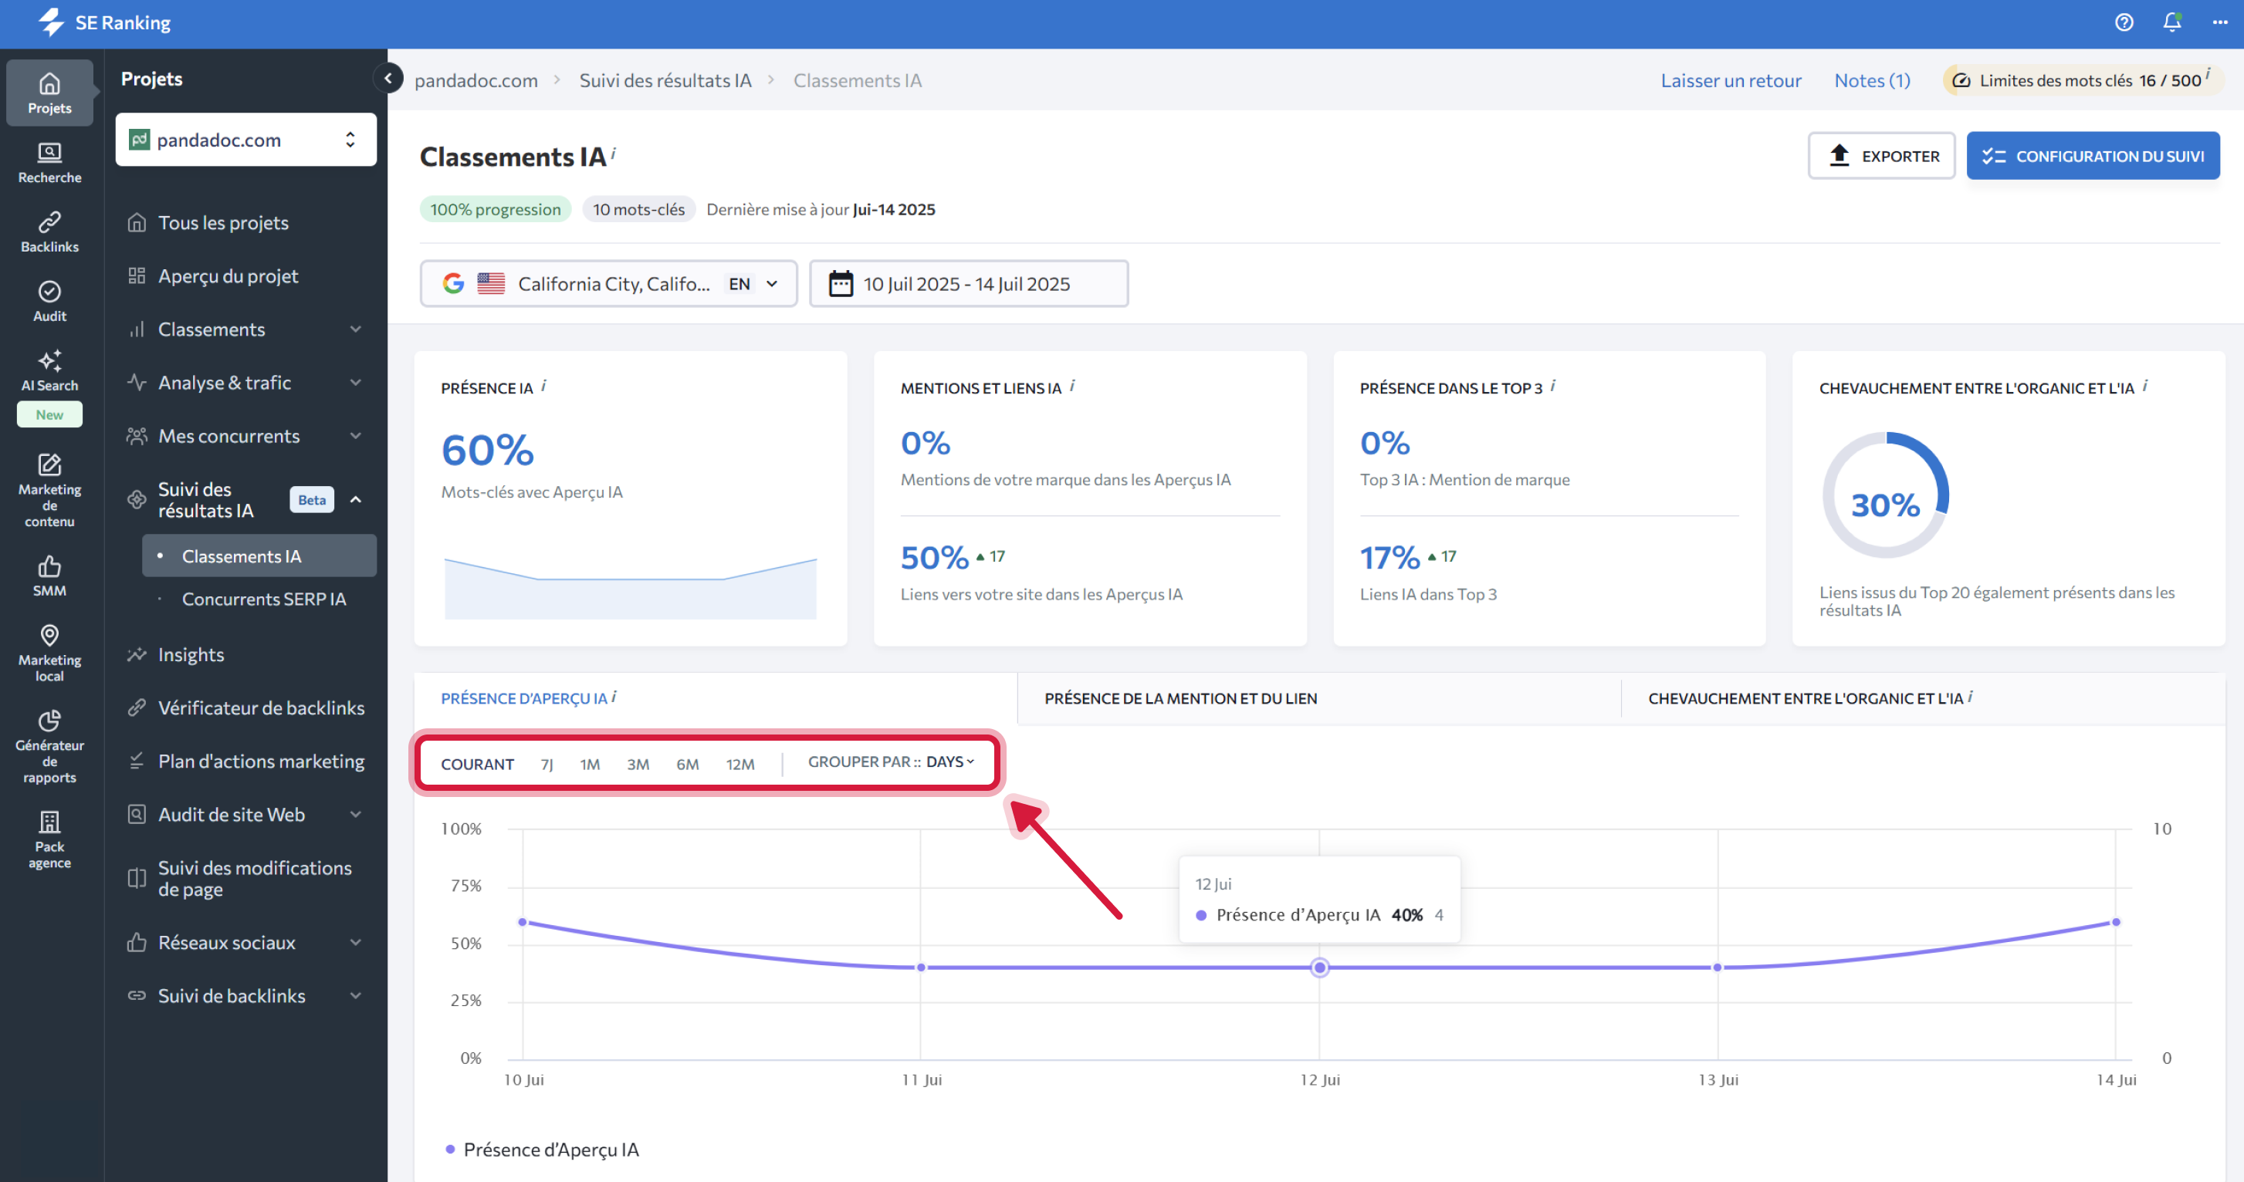Click the 12 Jui data point on chart

[1320, 967]
